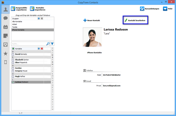Open the Calendar sidebar icon

pyautogui.click(x=5, y=27)
